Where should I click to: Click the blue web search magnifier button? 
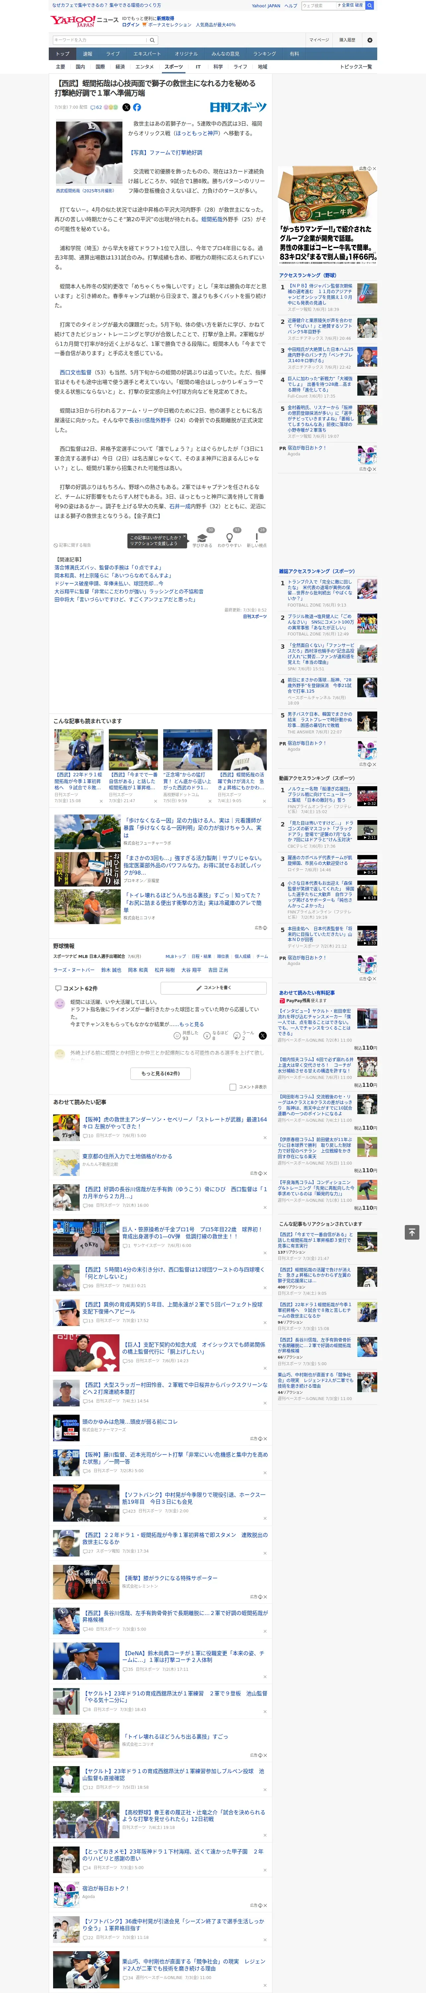coord(370,5)
